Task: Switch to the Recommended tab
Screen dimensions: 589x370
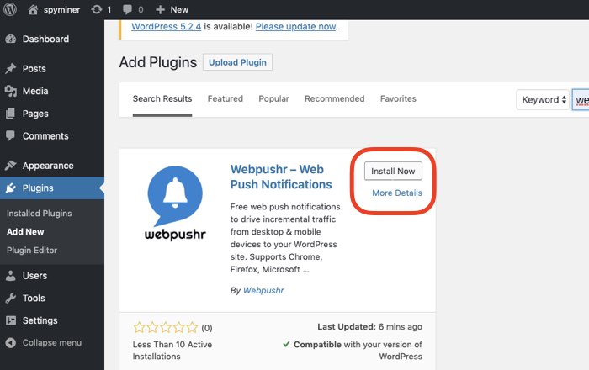Action: [x=335, y=98]
